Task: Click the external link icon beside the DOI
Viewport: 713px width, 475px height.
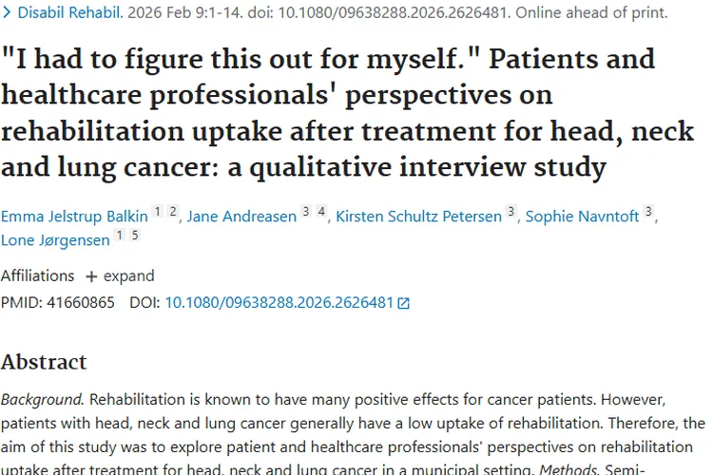Action: tap(403, 303)
